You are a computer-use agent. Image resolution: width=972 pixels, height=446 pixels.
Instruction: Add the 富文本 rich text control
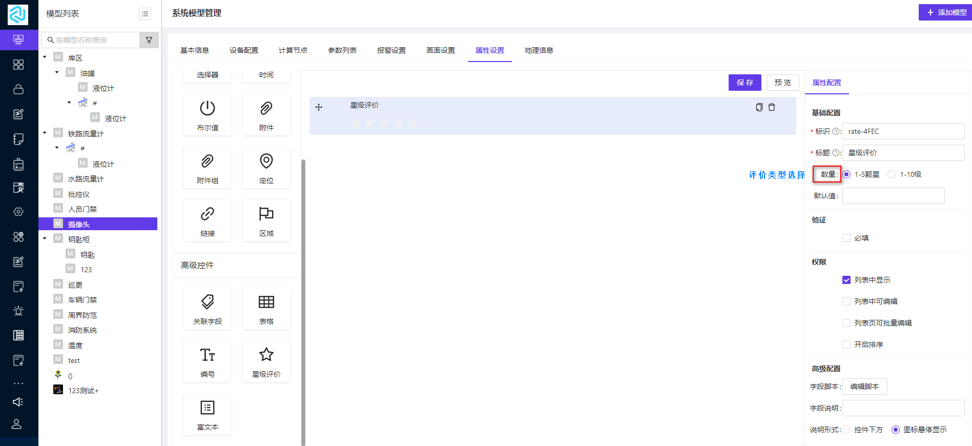tap(208, 415)
